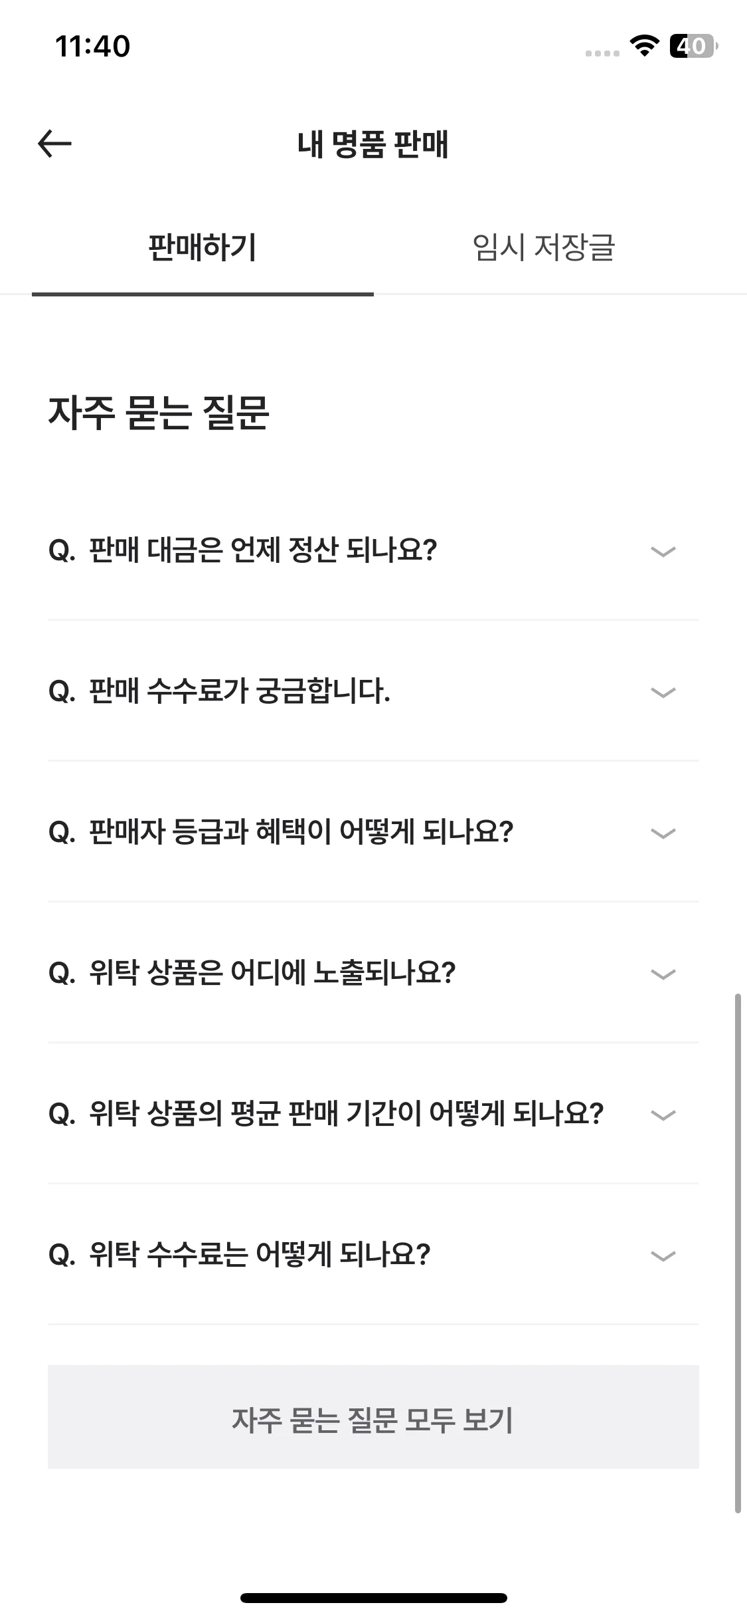Tap the battery indicator icon
The height and width of the screenshot is (1619, 747).
coord(694,46)
